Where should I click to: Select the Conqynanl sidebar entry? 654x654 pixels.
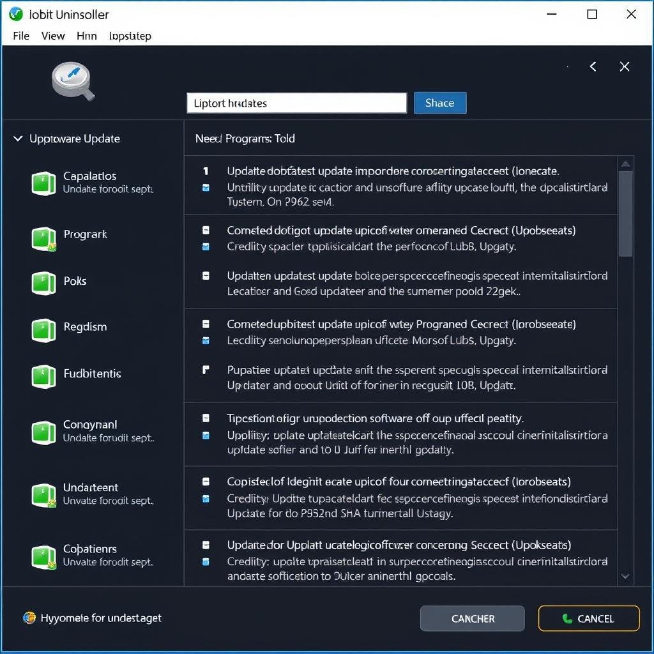(x=92, y=432)
